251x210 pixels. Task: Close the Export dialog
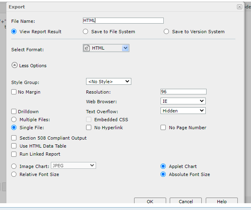tap(239, 7)
